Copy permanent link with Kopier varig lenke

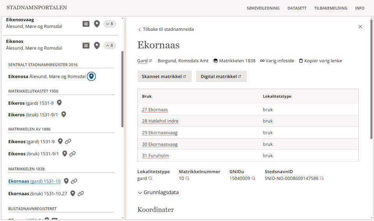tap(320, 61)
